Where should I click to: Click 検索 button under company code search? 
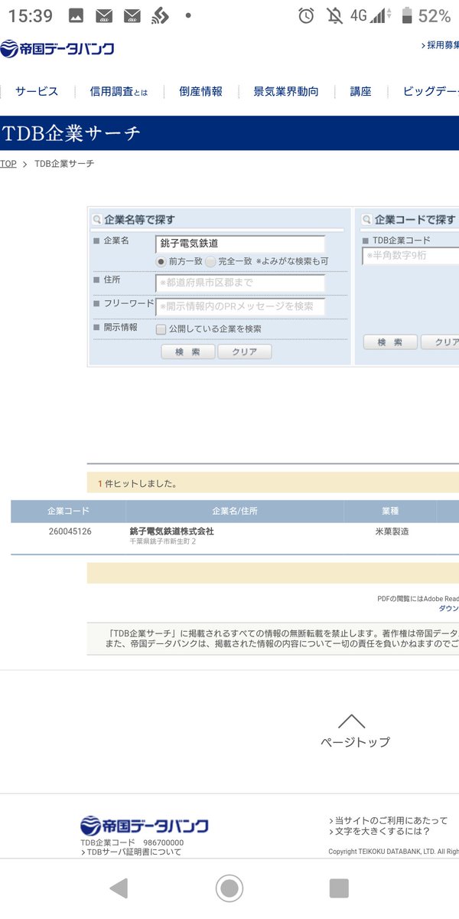(x=390, y=342)
